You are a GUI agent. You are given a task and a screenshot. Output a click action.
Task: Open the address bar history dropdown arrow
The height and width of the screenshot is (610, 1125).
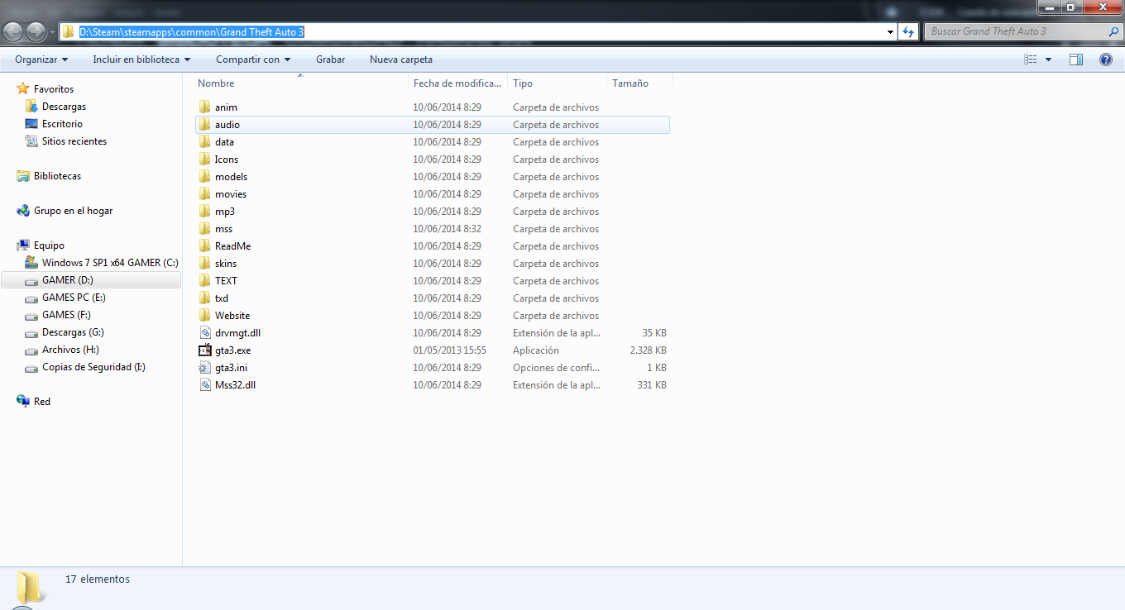pyautogui.click(x=890, y=32)
